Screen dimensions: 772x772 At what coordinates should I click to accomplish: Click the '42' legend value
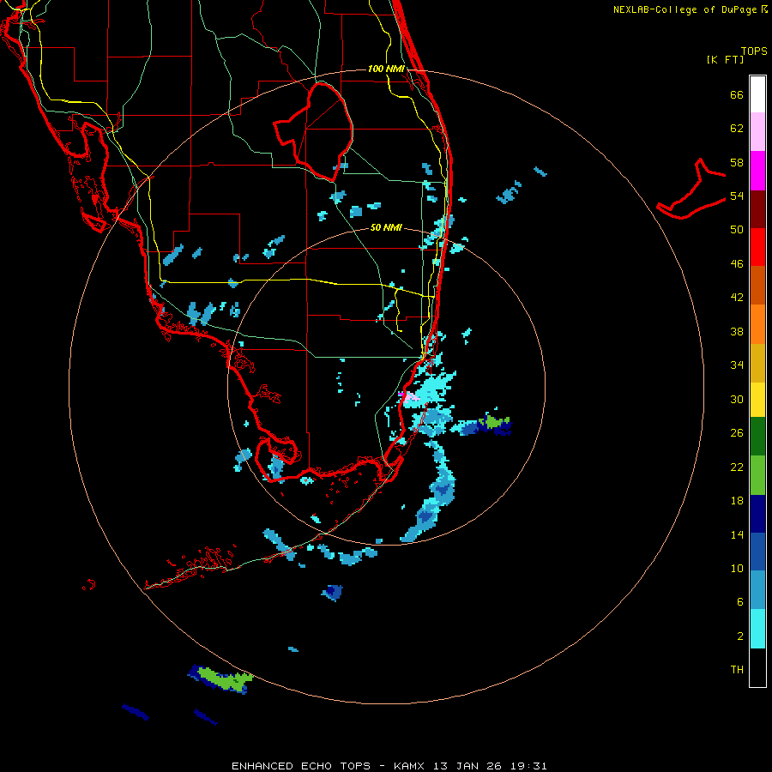737,298
